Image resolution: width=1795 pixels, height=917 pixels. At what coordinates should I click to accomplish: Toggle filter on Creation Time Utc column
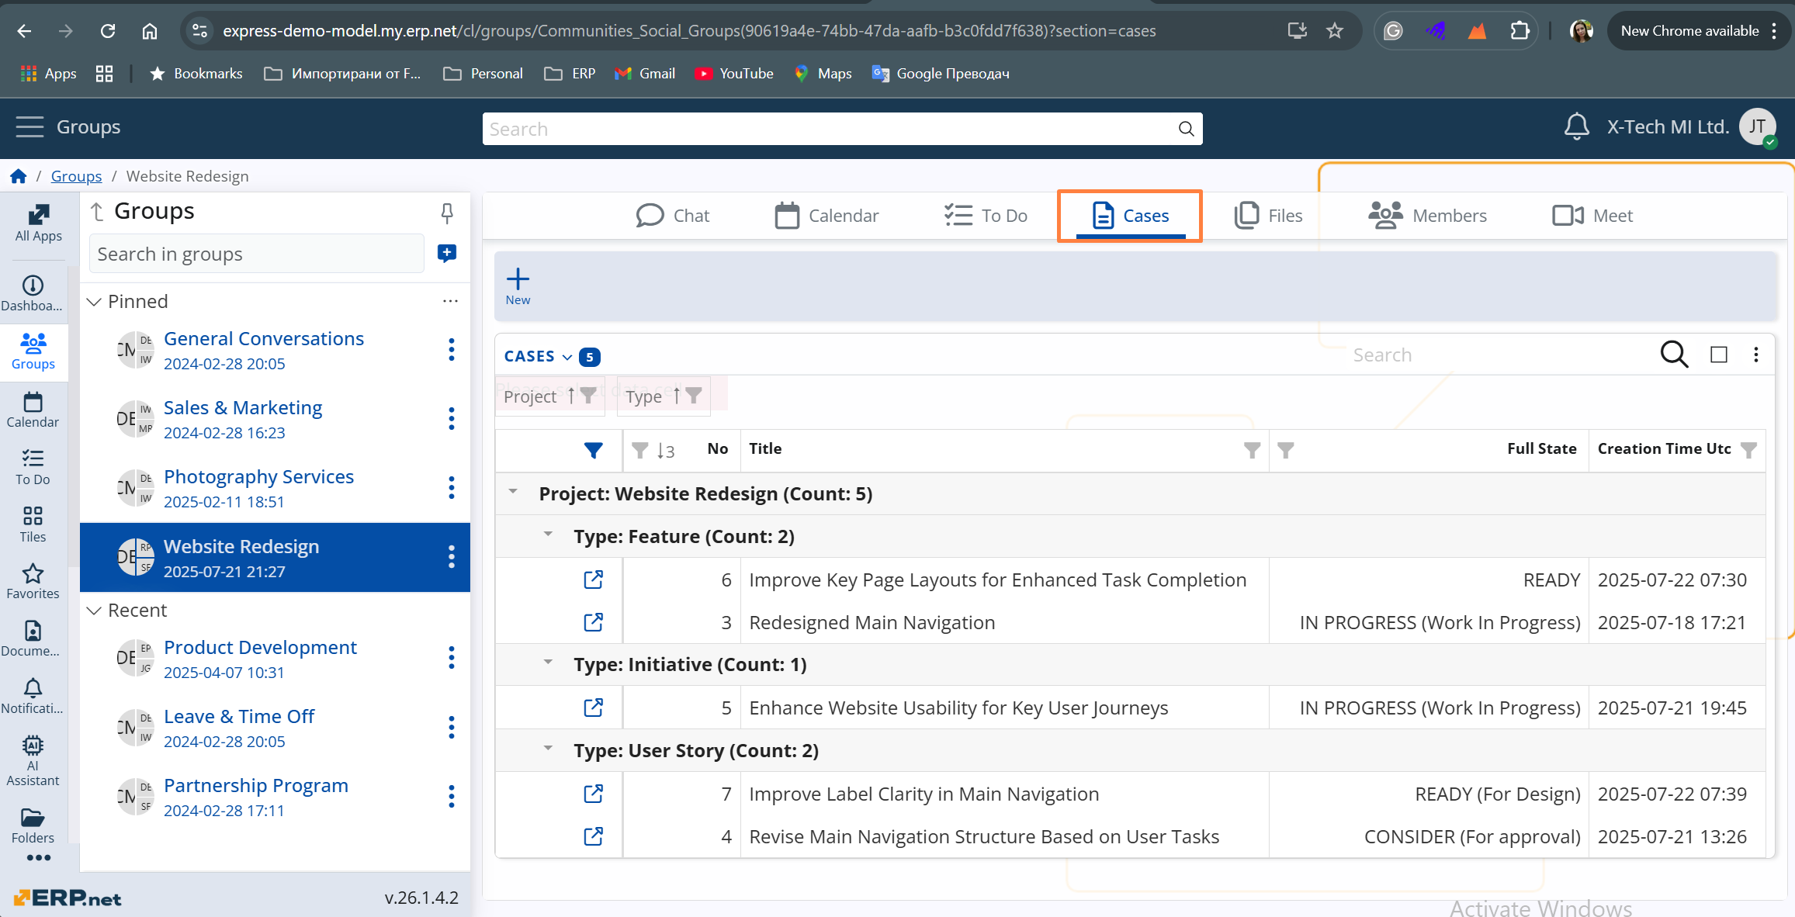1748,450
